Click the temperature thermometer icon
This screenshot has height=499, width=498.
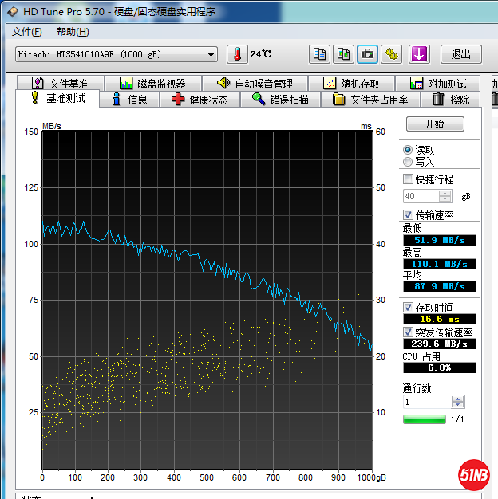click(x=237, y=54)
